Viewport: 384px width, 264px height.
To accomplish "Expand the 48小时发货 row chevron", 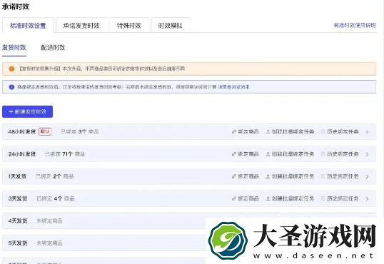I will 368,132.
